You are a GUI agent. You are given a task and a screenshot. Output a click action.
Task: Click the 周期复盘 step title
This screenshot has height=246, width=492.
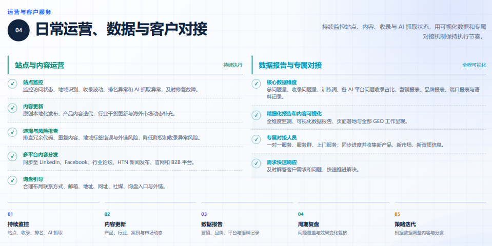point(309,224)
